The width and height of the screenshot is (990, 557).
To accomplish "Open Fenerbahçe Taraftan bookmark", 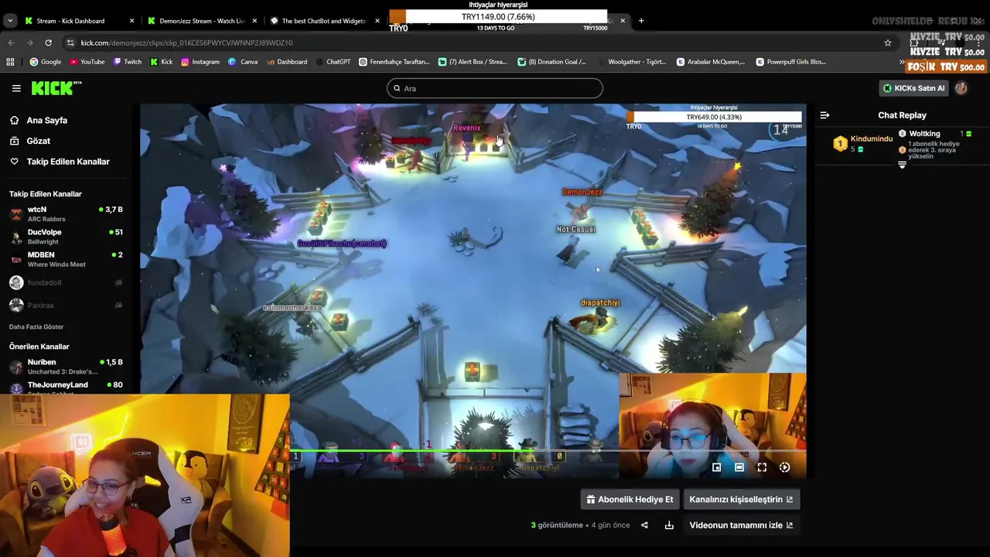I will tap(394, 62).
